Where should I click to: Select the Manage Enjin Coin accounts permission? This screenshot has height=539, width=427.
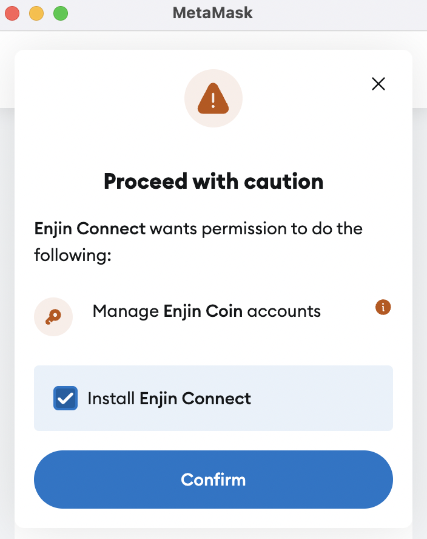(x=206, y=311)
